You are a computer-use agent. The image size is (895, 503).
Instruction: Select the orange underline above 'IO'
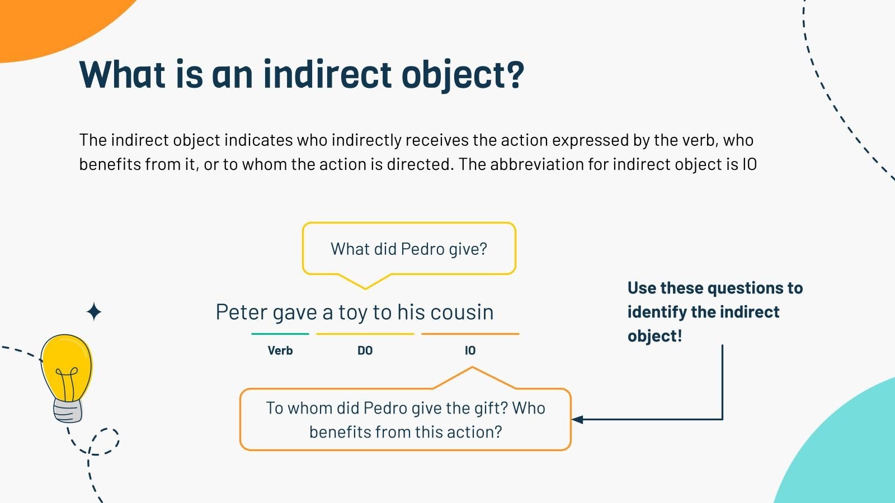(470, 334)
